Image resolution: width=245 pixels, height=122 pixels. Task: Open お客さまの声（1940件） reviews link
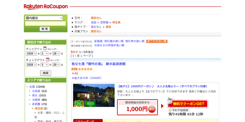click(87, 78)
